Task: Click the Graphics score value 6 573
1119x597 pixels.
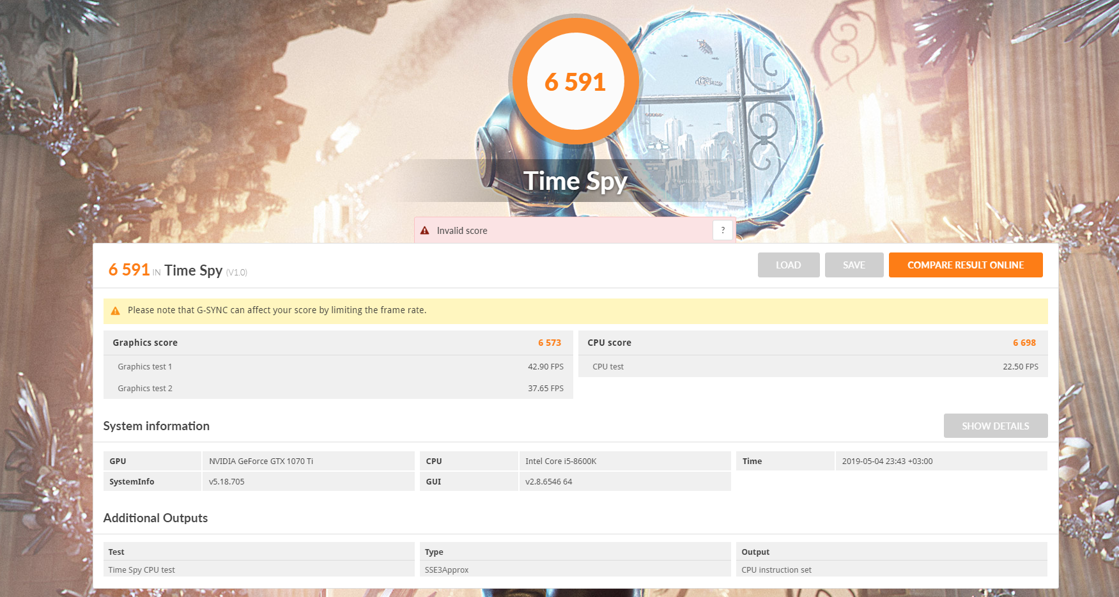Action: [x=550, y=343]
